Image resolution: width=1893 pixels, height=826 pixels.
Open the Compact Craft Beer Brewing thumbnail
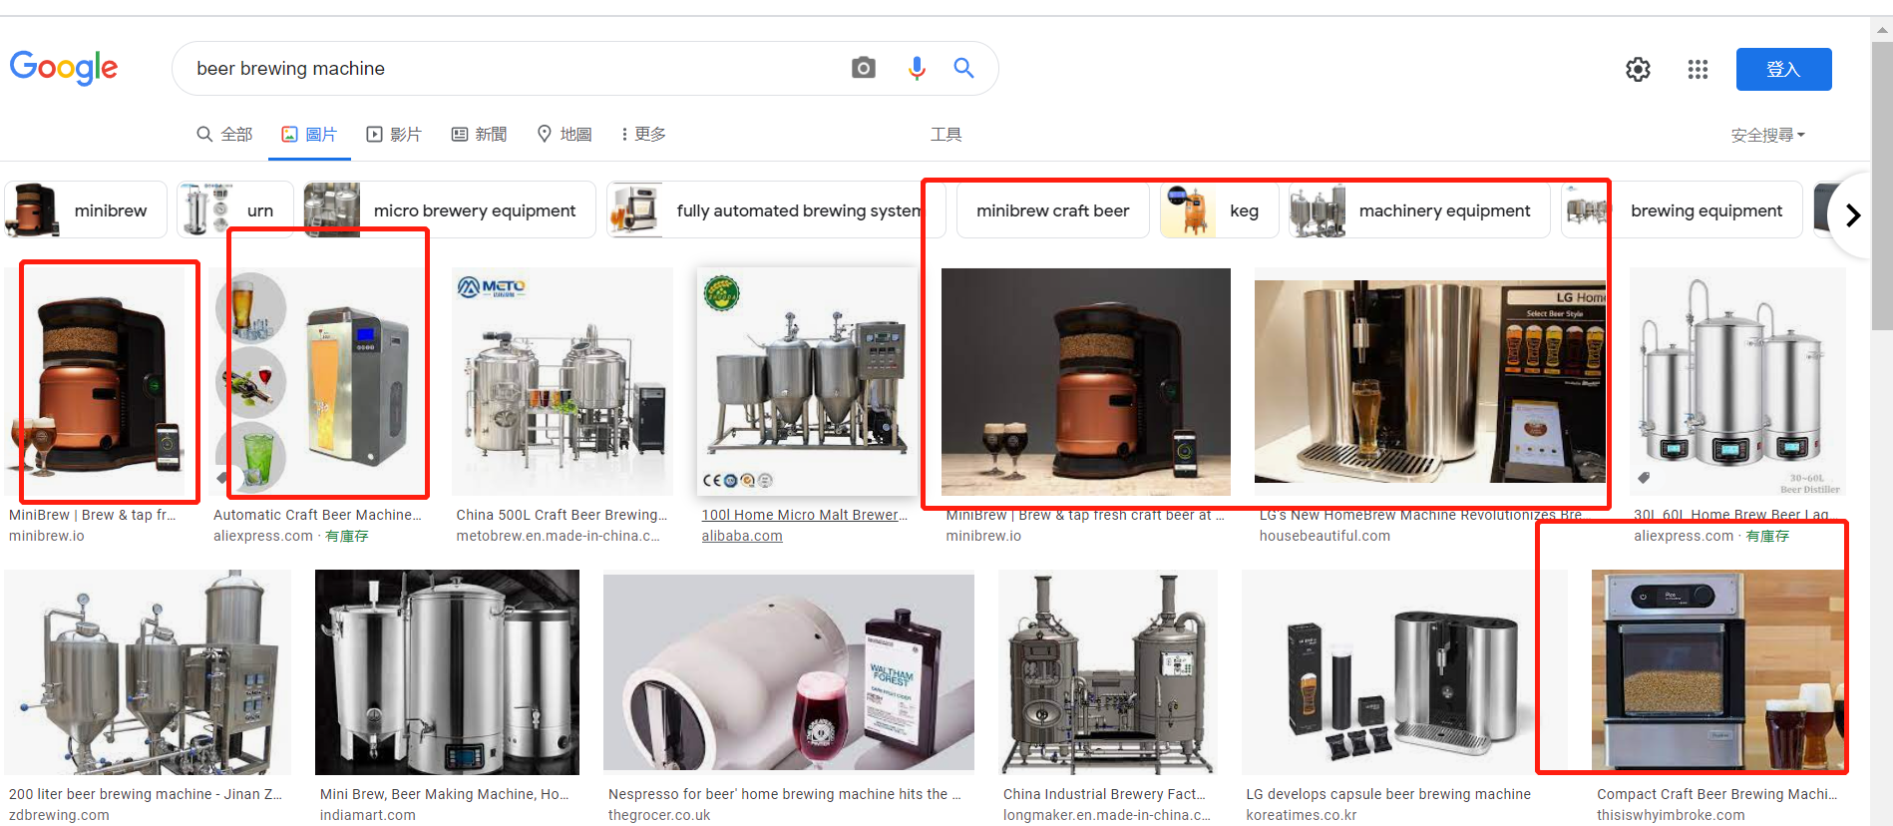[1718, 672]
